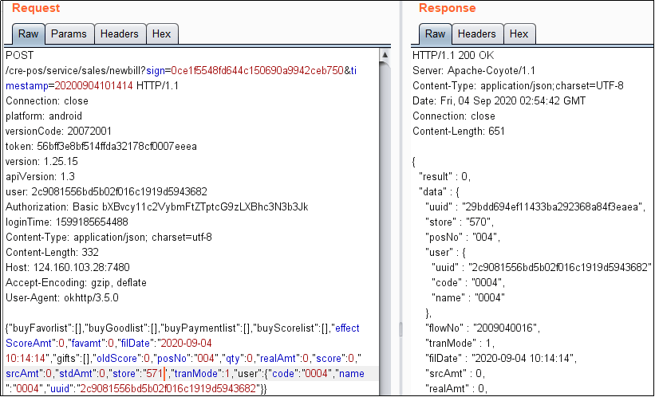Open the Response Headers tab

(x=476, y=33)
